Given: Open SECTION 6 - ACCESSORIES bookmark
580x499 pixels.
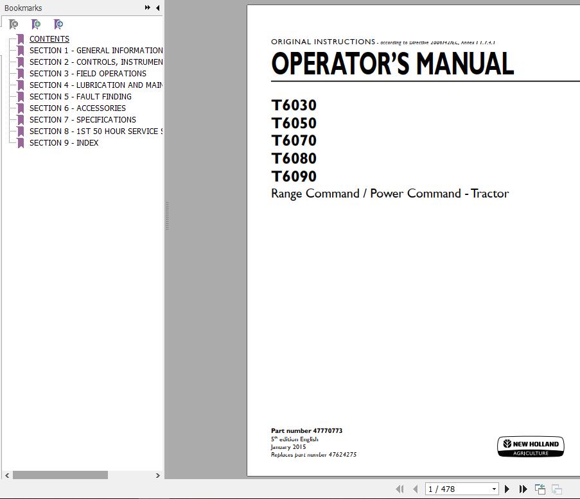Looking at the screenshot, I should click(x=78, y=108).
